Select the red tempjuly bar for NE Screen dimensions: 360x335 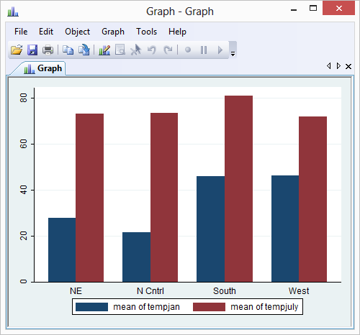click(x=89, y=198)
